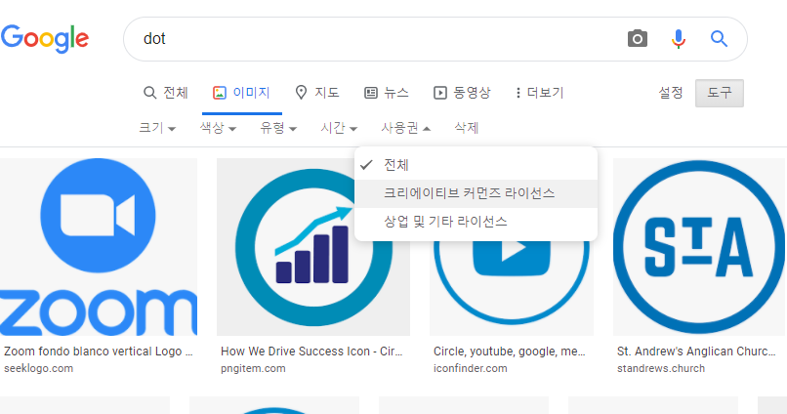Visit iconfinder.com source link

(471, 368)
